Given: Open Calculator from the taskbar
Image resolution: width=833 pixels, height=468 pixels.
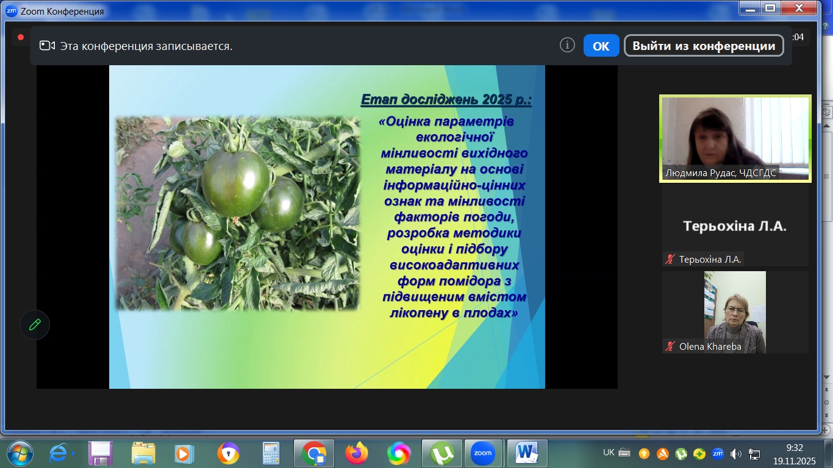Looking at the screenshot, I should (x=271, y=453).
